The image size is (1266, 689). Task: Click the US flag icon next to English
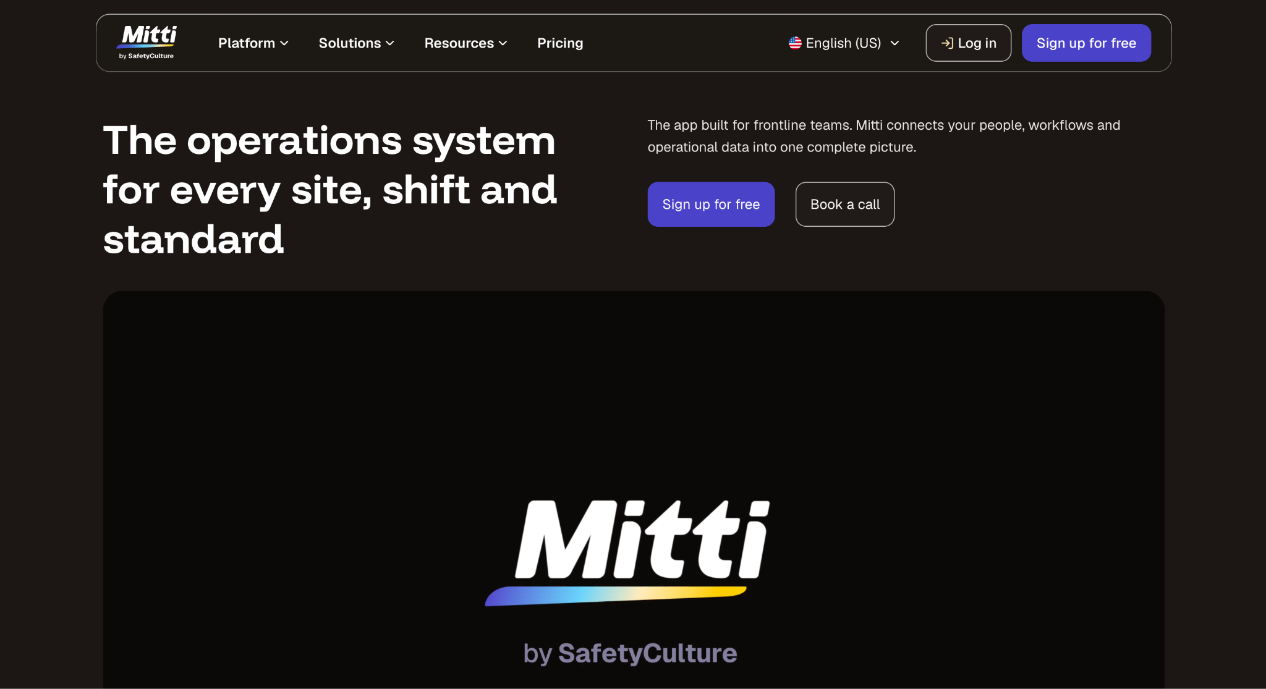[x=795, y=43]
